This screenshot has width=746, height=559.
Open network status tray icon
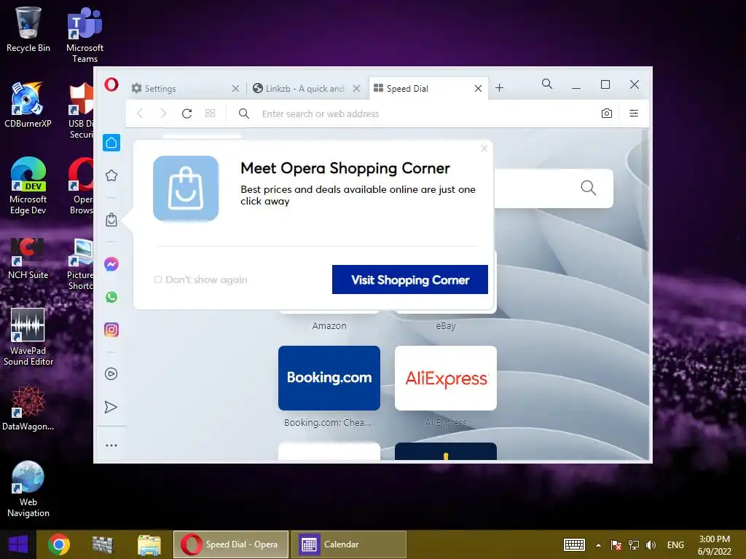633,545
